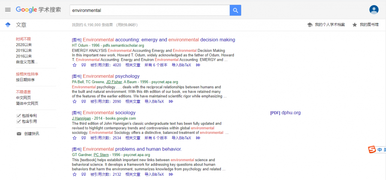The image size is (386, 180).
Task: Save the Environmental accounting result with its star
Action: coord(74,65)
